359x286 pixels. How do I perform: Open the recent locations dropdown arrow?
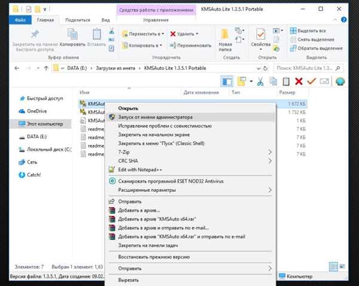click(x=38, y=68)
